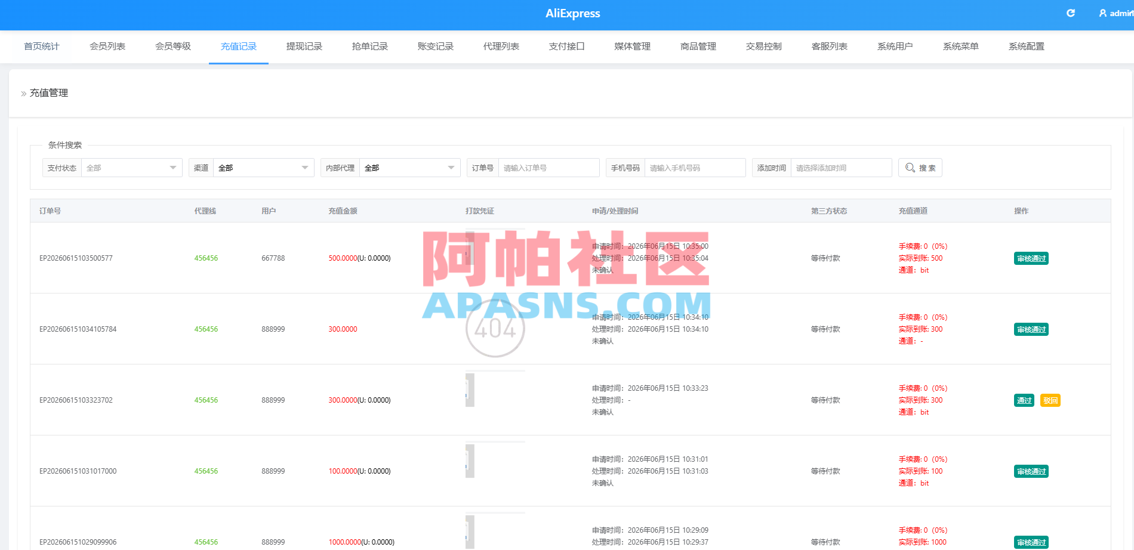Click the 充值金额 column header
Screen dimensions: 1134x550
343,211
